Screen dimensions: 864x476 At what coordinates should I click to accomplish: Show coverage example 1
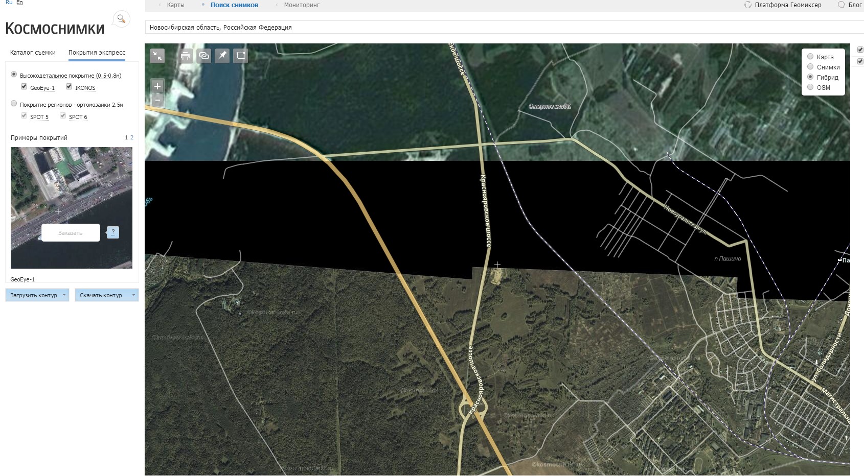pyautogui.click(x=126, y=138)
